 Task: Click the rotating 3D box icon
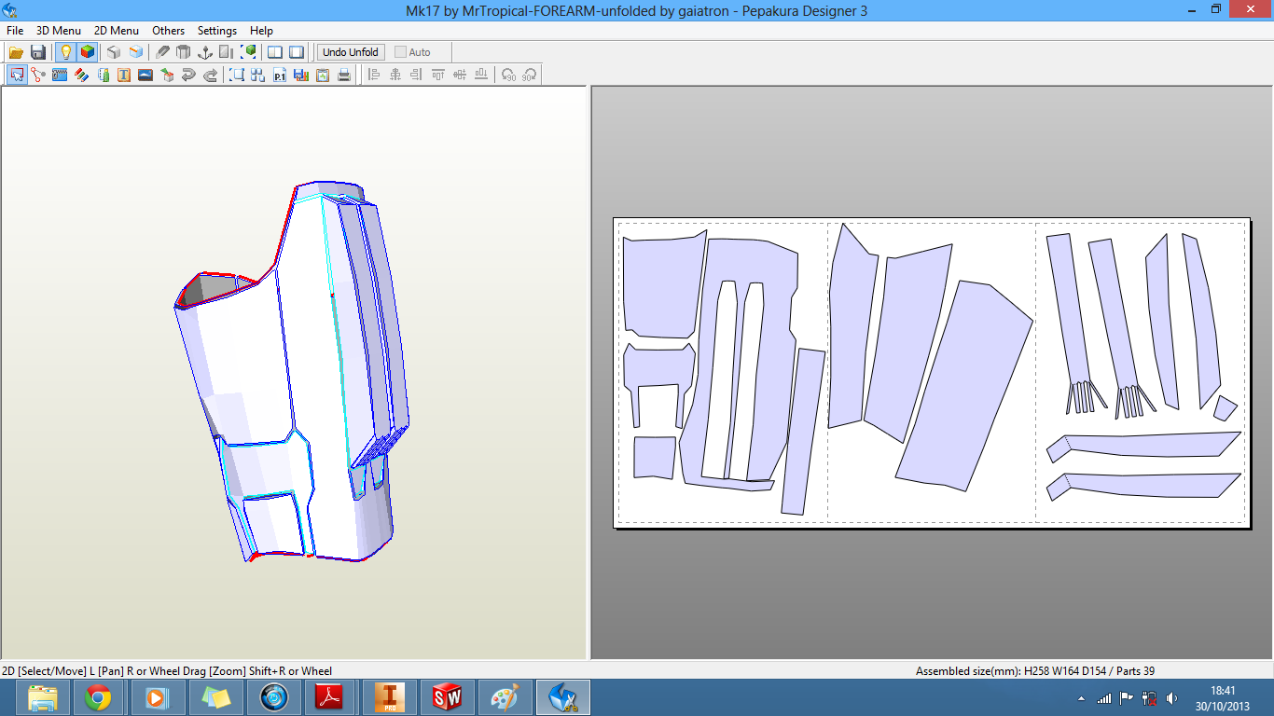[x=167, y=76]
